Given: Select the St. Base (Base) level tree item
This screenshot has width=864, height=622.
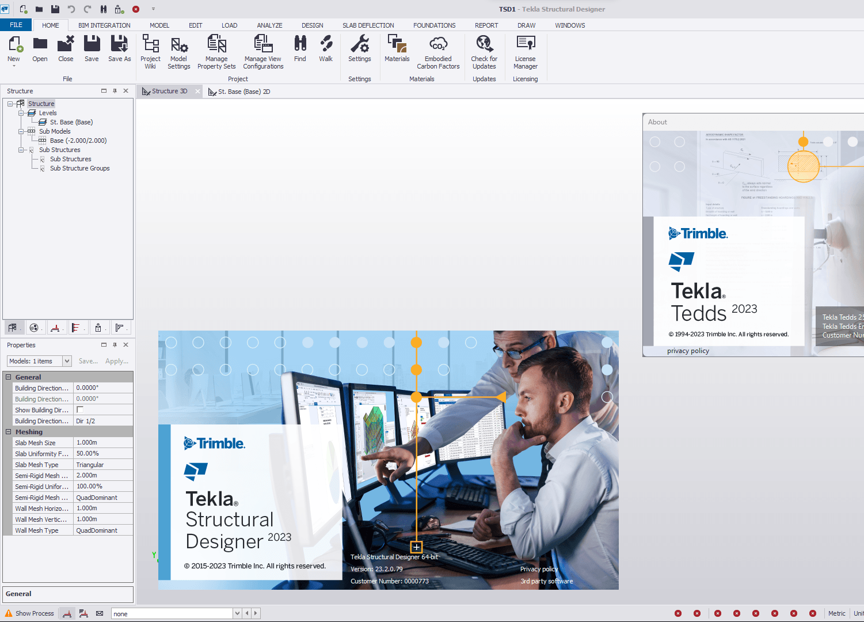Looking at the screenshot, I should (x=71, y=122).
